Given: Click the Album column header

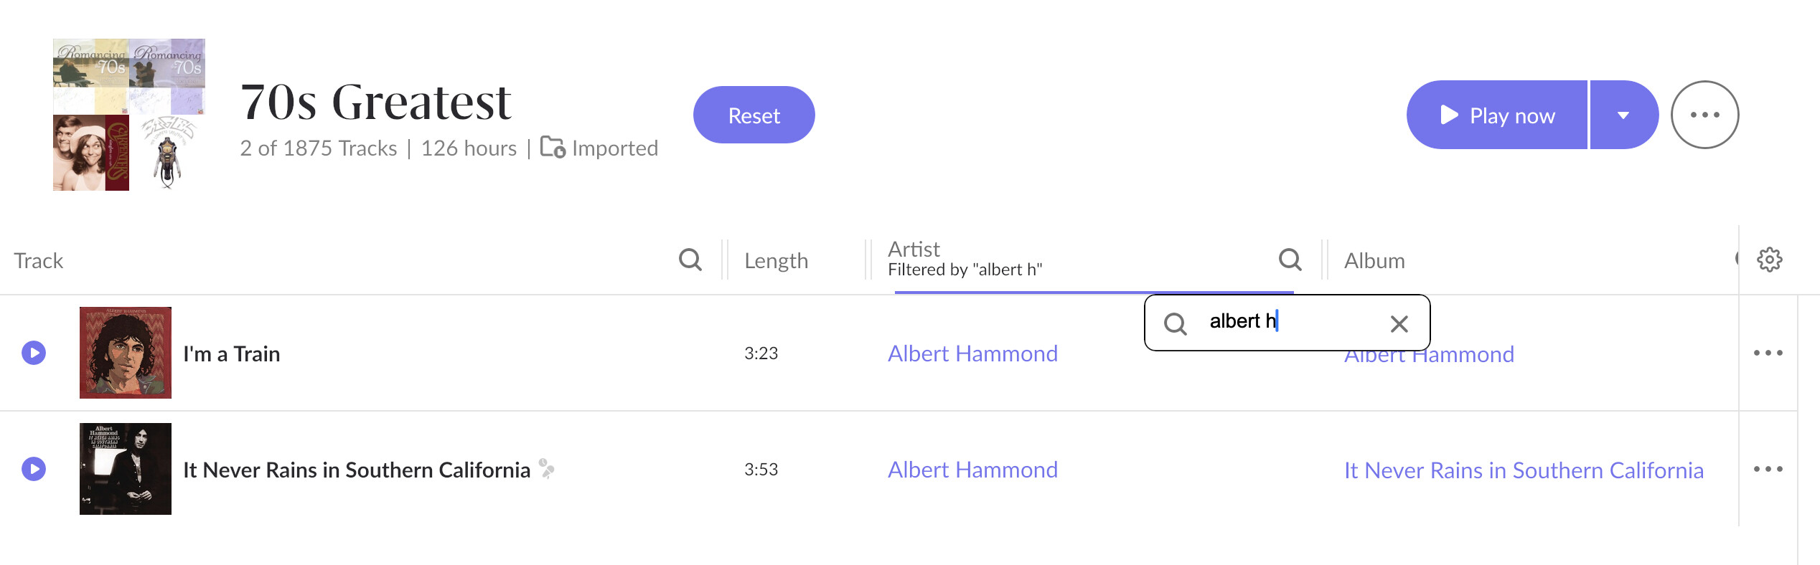Looking at the screenshot, I should point(1374,260).
